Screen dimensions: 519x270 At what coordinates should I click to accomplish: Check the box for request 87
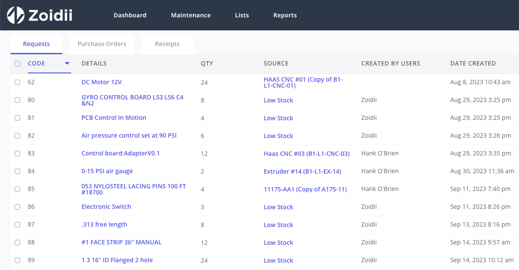[17, 224]
